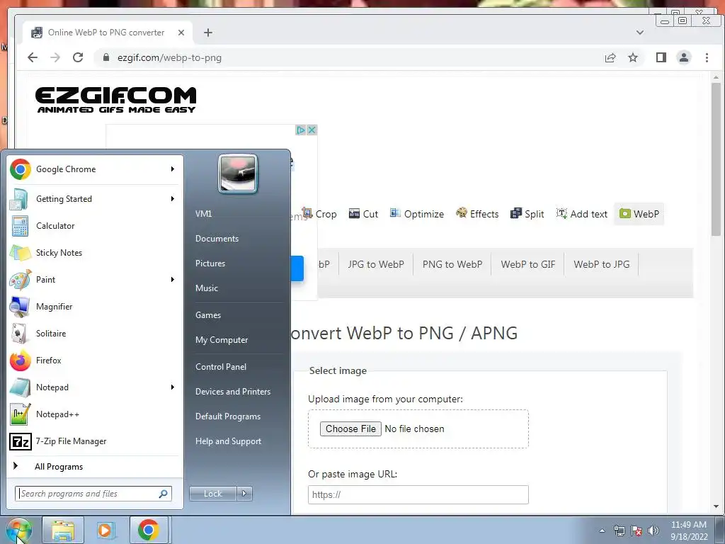Open the Crop tool
This screenshot has width=725, height=544.
(x=319, y=214)
